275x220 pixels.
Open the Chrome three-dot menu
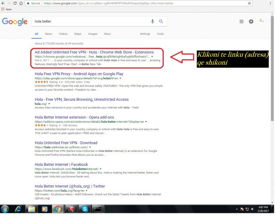point(270,4)
